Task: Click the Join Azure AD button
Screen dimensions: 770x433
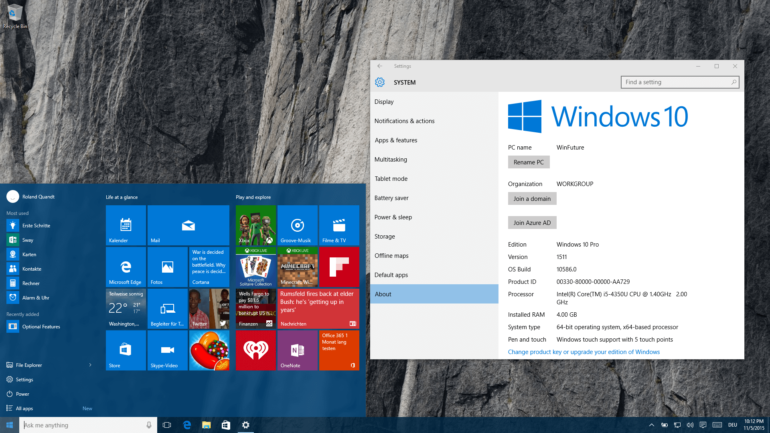Action: pyautogui.click(x=532, y=223)
